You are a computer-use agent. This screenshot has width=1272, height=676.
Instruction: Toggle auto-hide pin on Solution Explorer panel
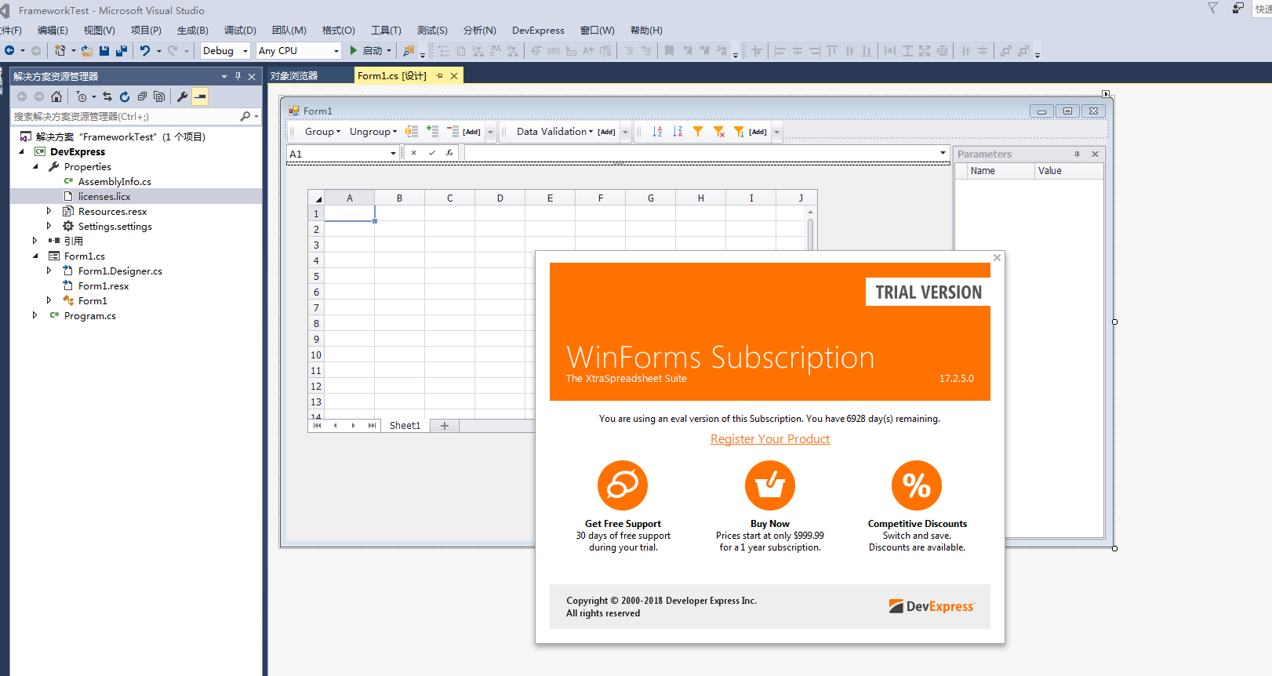238,76
